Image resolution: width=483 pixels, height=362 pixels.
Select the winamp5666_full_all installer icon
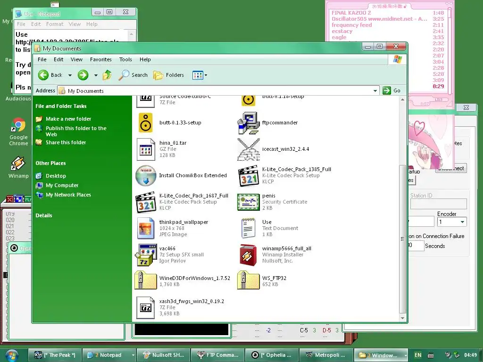pyautogui.click(x=248, y=255)
